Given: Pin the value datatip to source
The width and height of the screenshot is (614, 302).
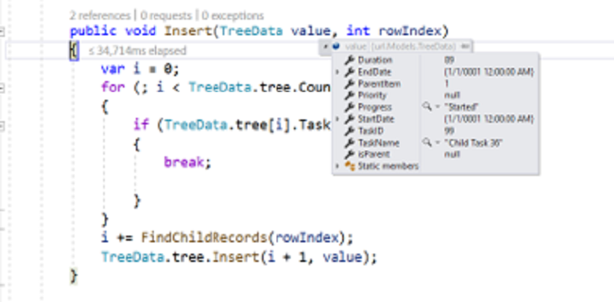Looking at the screenshot, I should coord(465,47).
